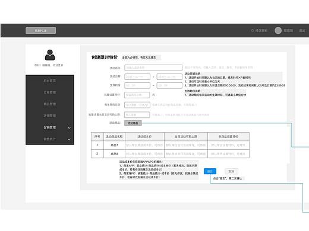The image size is (309, 231).
Task: Edit 当日活动可购上限 cell for 商品7
Action: click(186, 145)
